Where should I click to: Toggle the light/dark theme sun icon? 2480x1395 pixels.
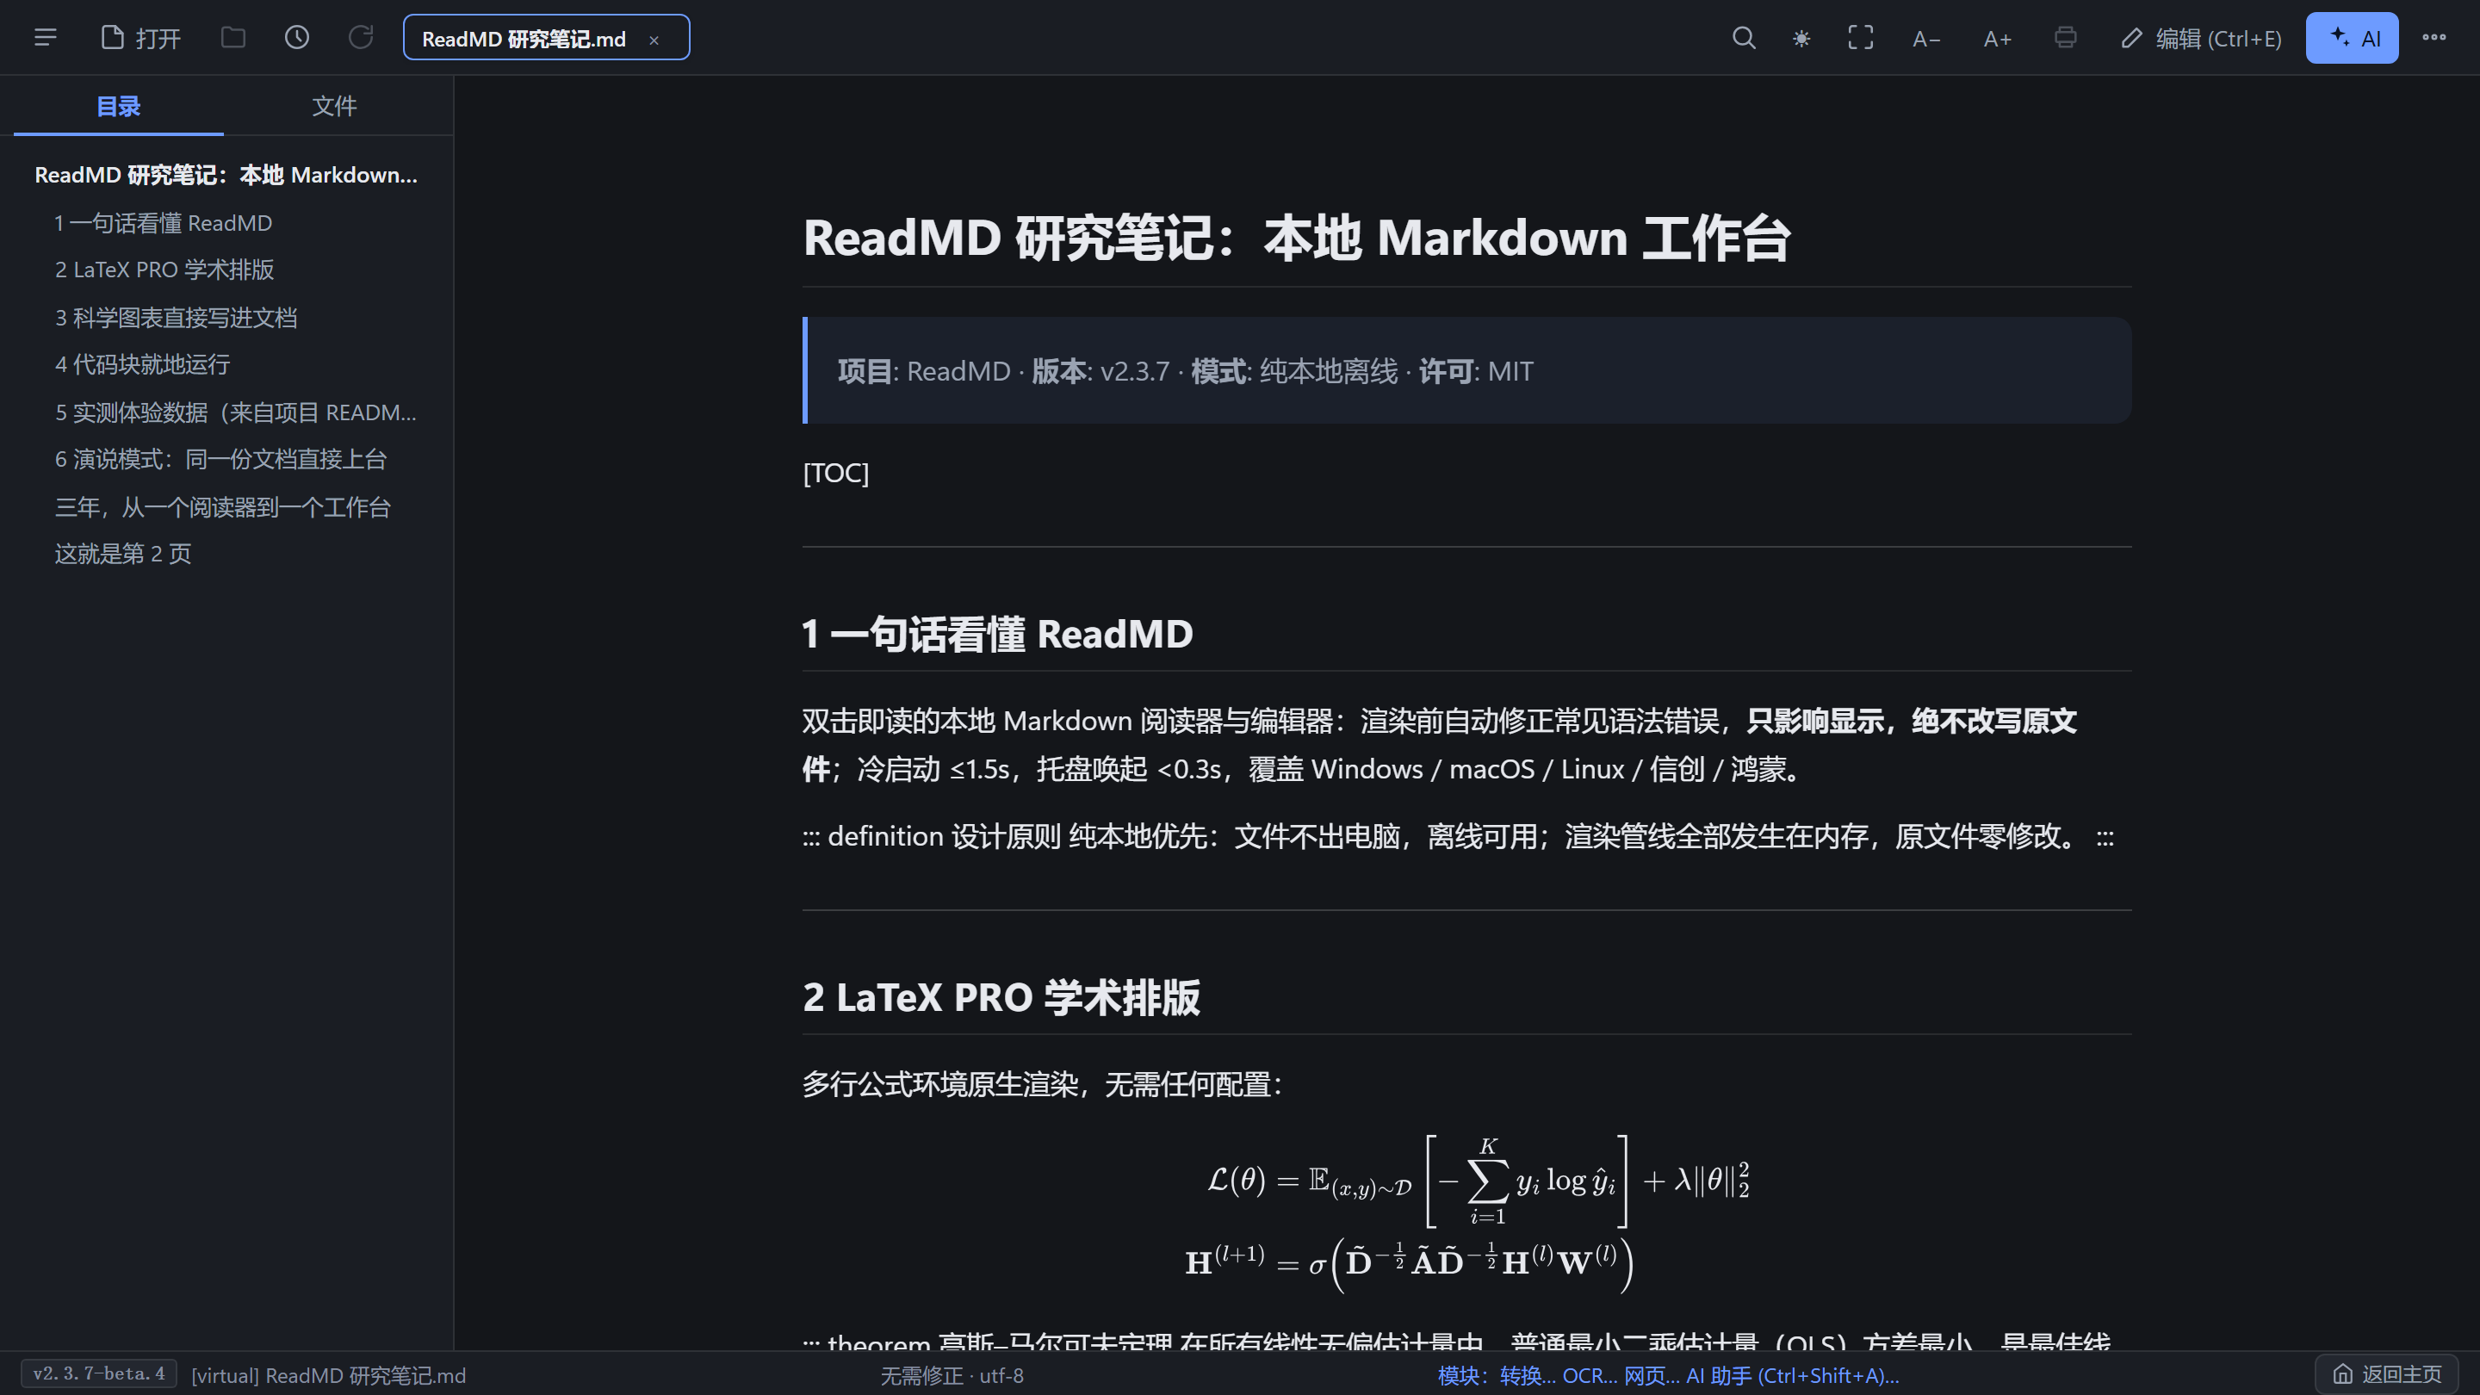(x=1801, y=38)
